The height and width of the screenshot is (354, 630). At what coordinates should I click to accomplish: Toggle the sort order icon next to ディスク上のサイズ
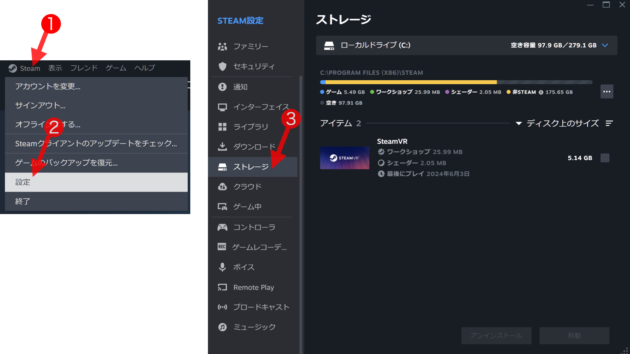click(x=609, y=124)
